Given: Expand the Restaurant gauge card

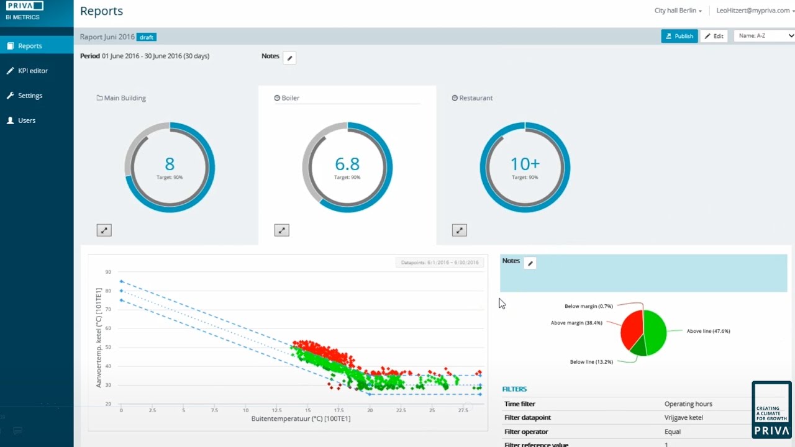Looking at the screenshot, I should click(x=459, y=230).
